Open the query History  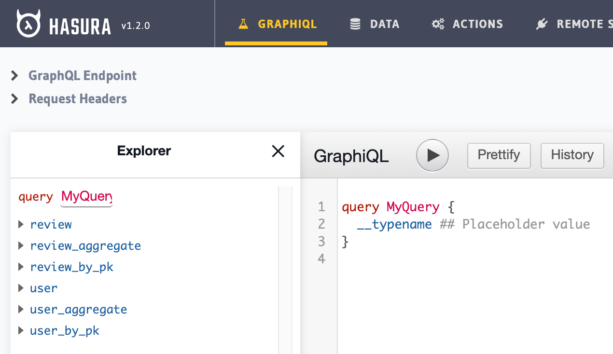[572, 155]
